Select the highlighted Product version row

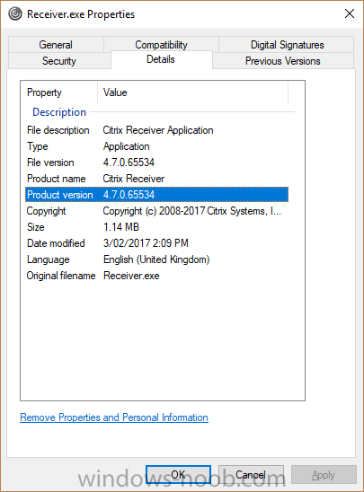click(156, 195)
